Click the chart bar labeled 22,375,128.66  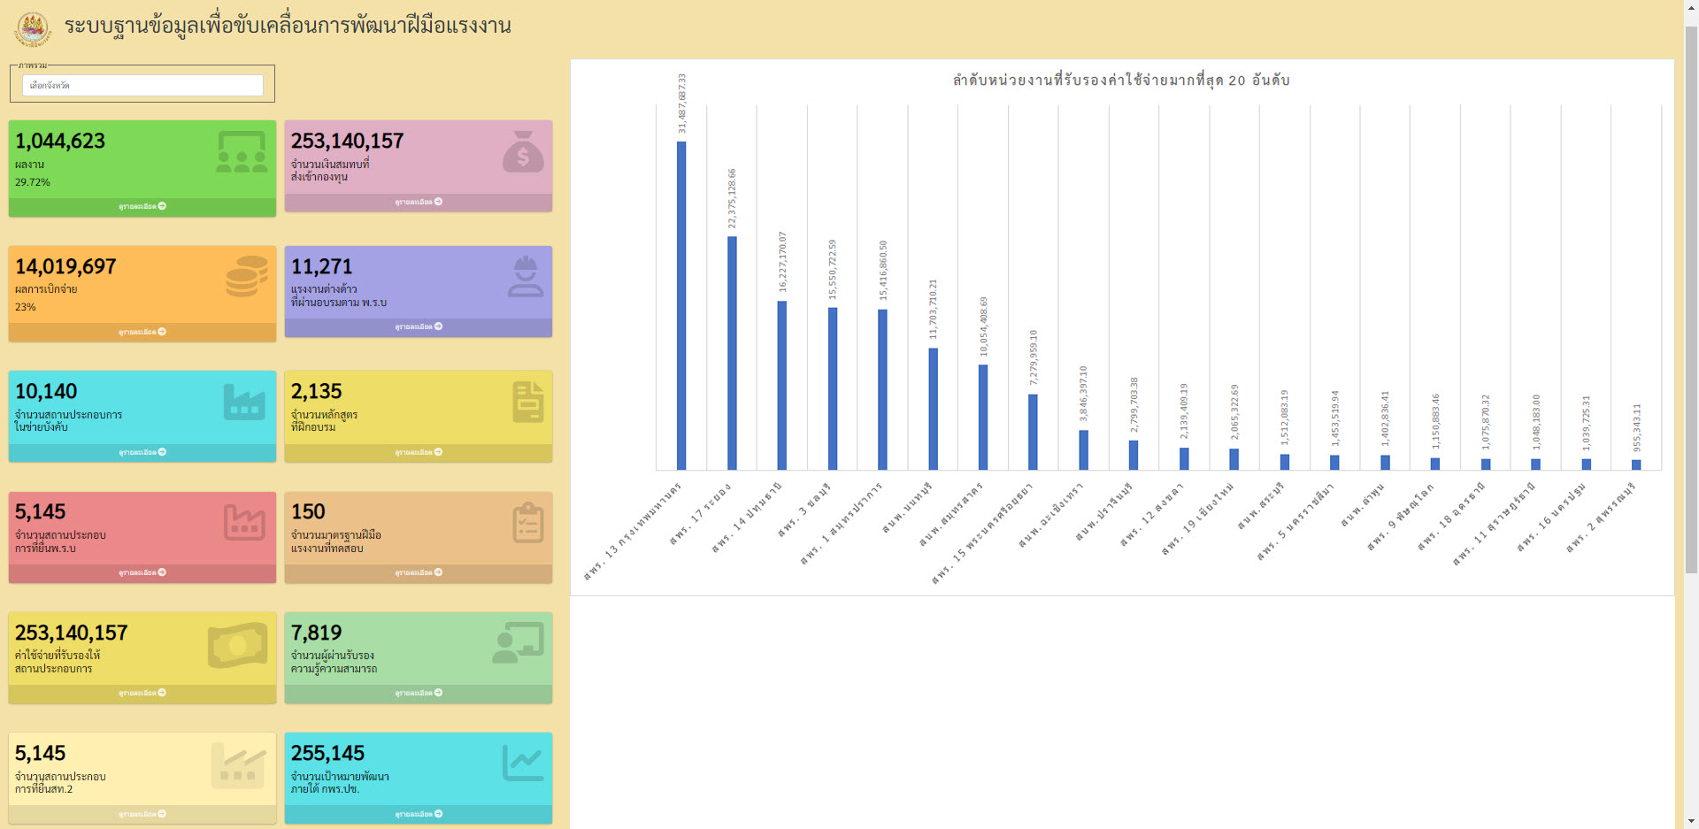point(732,352)
